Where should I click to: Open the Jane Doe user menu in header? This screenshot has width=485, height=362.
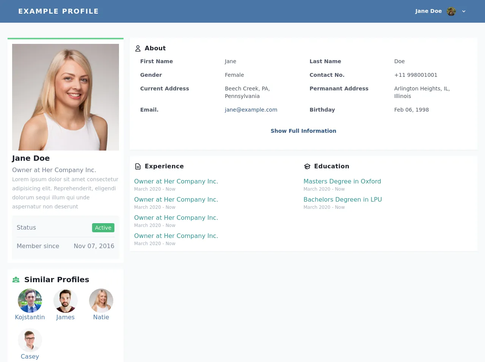pos(428,11)
